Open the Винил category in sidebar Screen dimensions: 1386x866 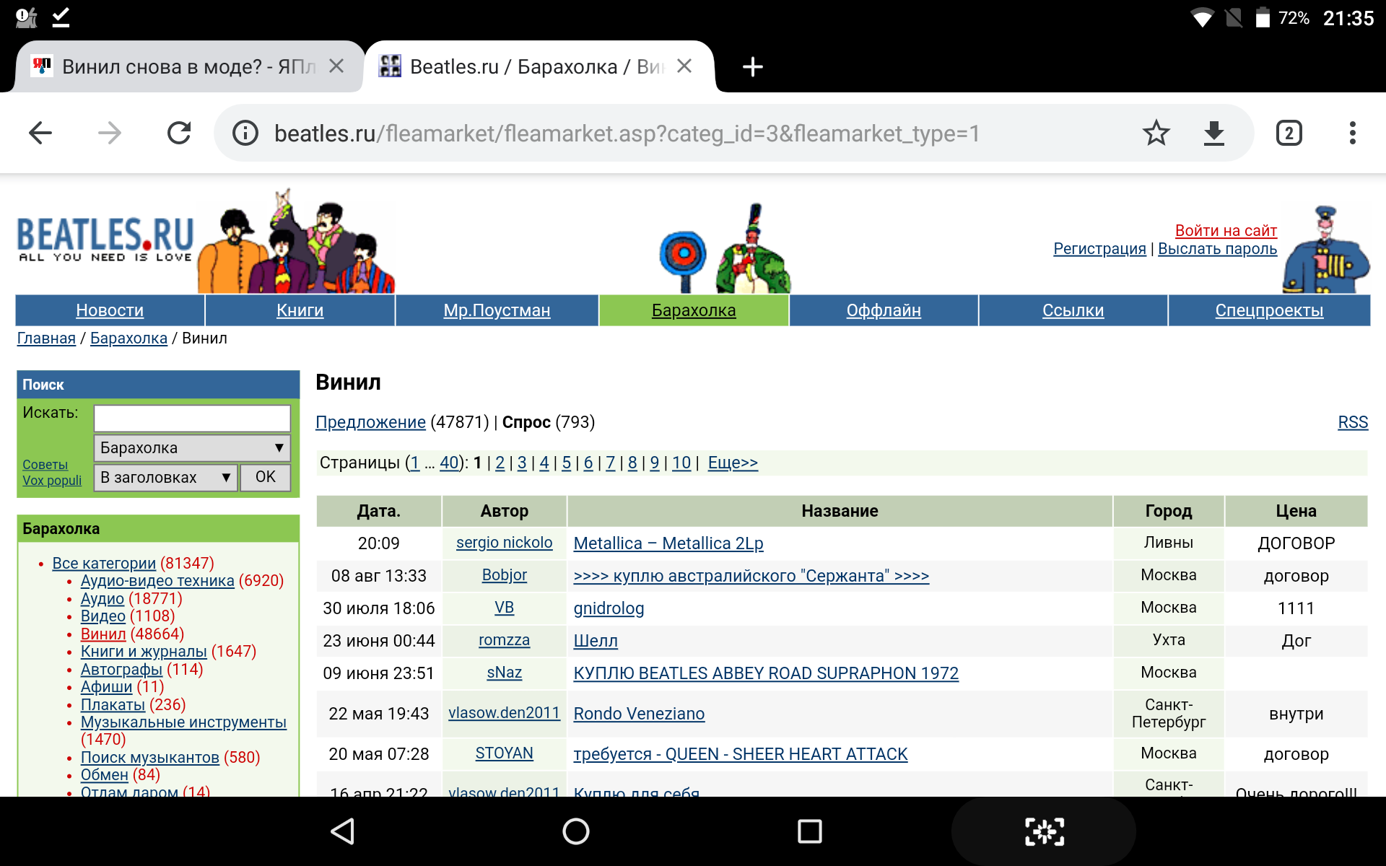point(103,634)
